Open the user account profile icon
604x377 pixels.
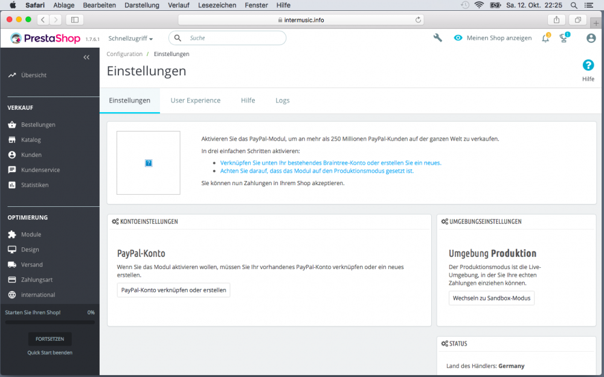click(590, 37)
